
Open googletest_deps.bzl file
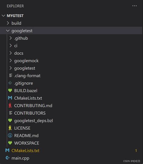33,121
